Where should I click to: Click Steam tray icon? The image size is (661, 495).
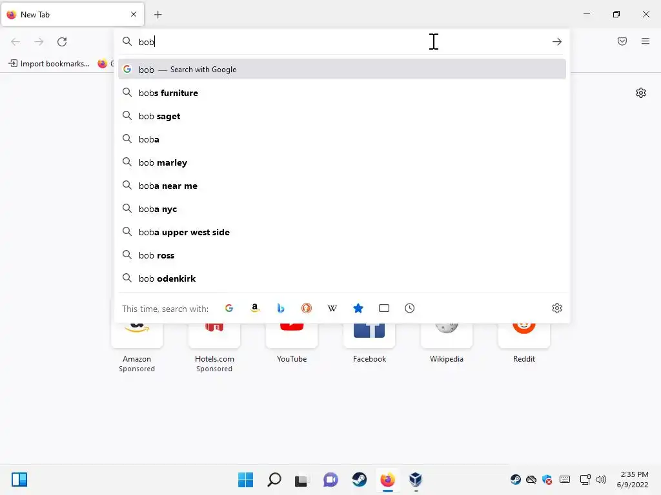[x=516, y=480]
